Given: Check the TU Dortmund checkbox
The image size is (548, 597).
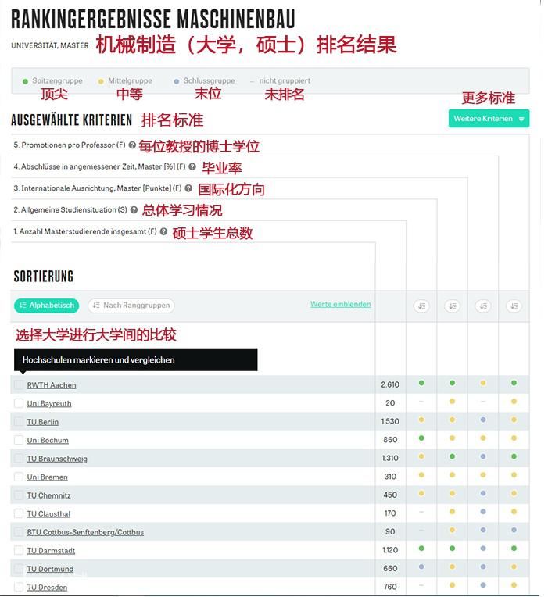Looking at the screenshot, I should (x=19, y=569).
